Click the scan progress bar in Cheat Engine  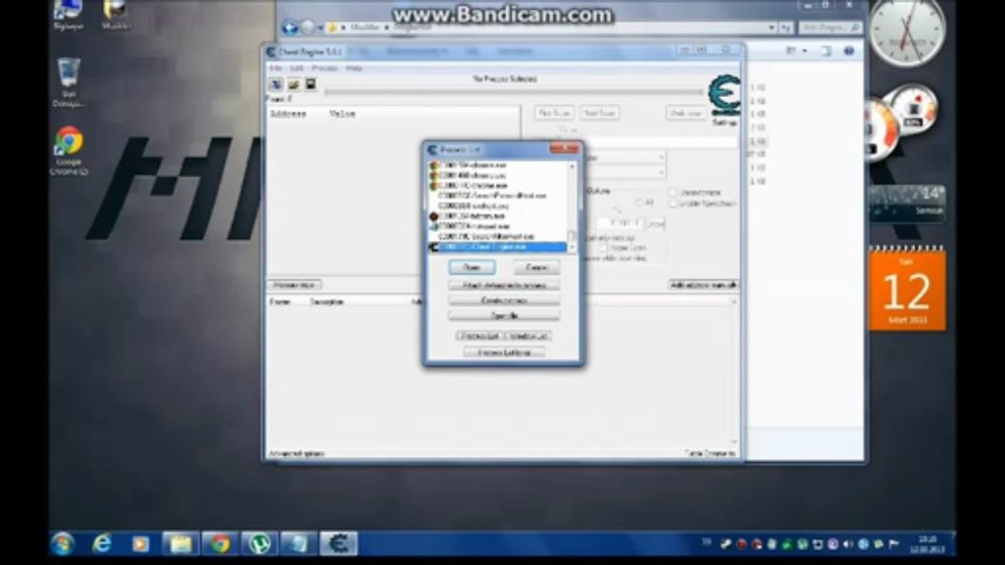coord(514,92)
